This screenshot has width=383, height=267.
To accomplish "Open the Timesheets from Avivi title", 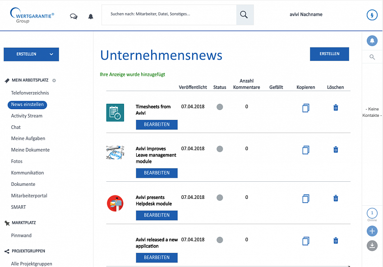I will (x=153, y=110).
